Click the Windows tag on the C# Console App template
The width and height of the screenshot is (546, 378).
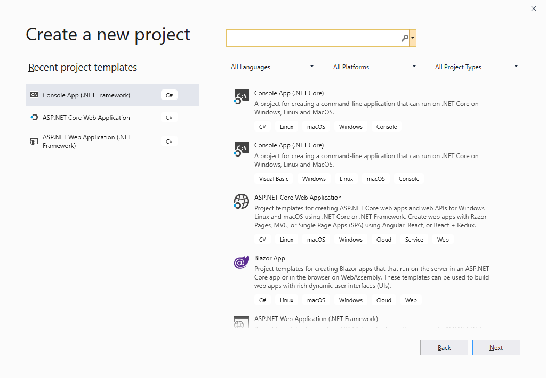pyautogui.click(x=351, y=127)
